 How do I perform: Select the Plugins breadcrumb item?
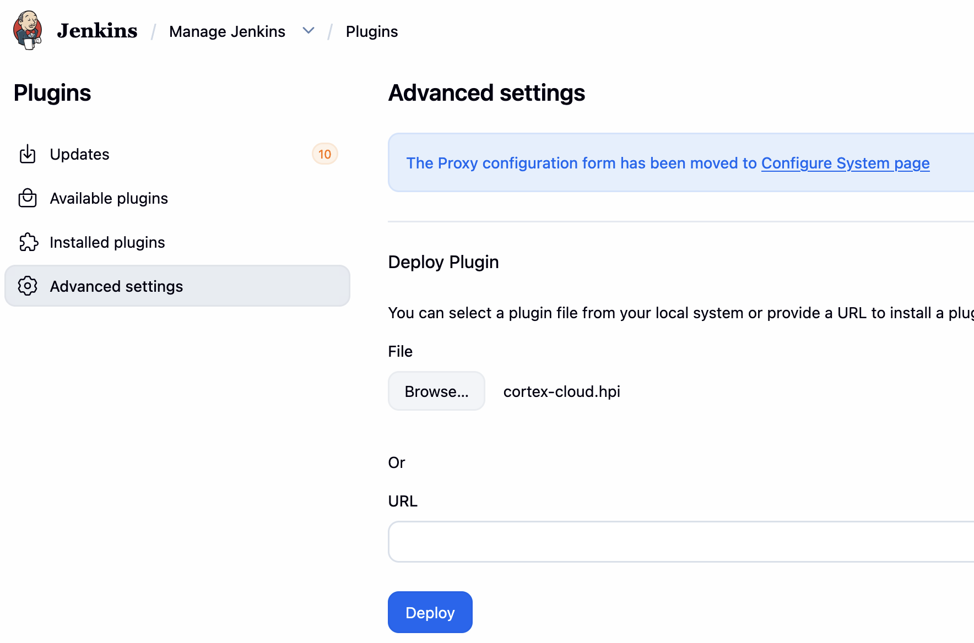(x=371, y=31)
